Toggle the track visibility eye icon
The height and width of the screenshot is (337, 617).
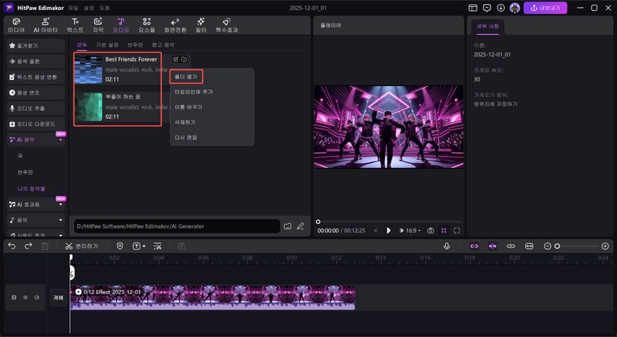(25, 297)
